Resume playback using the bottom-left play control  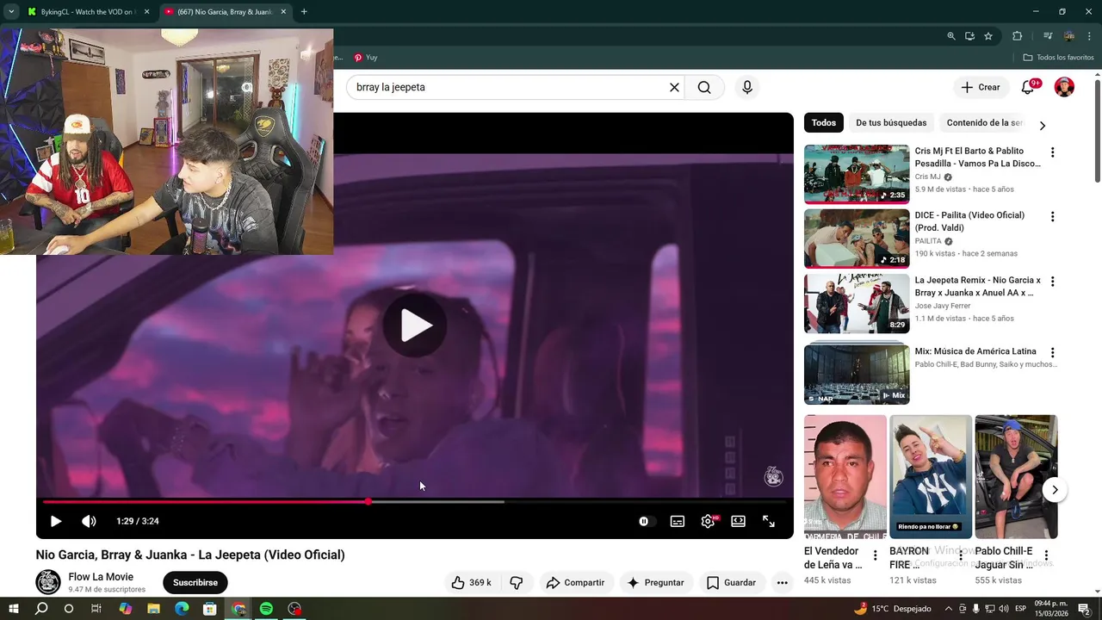pyautogui.click(x=56, y=521)
